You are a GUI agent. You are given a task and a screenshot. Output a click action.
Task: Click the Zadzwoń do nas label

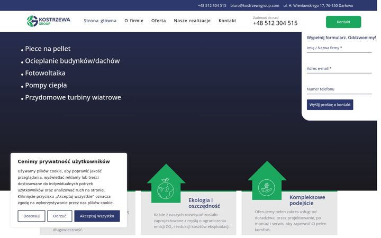(x=266, y=18)
